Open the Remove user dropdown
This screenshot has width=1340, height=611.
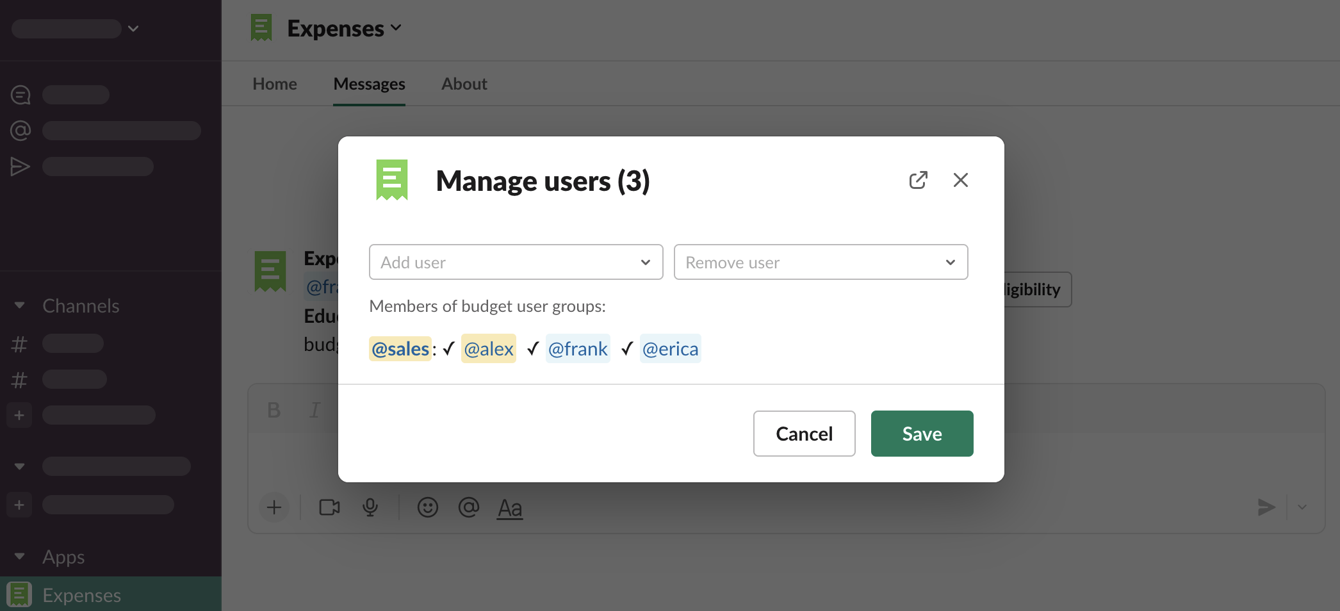click(x=821, y=262)
